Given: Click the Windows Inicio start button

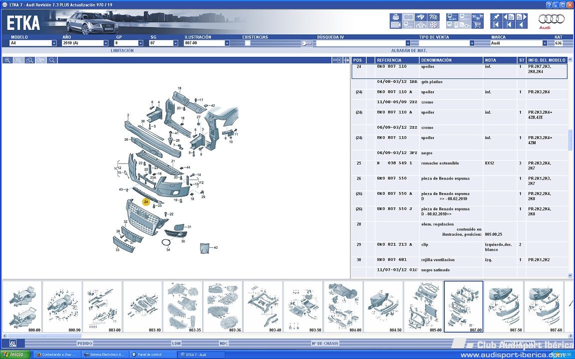Looking at the screenshot, I should click(x=14, y=355).
